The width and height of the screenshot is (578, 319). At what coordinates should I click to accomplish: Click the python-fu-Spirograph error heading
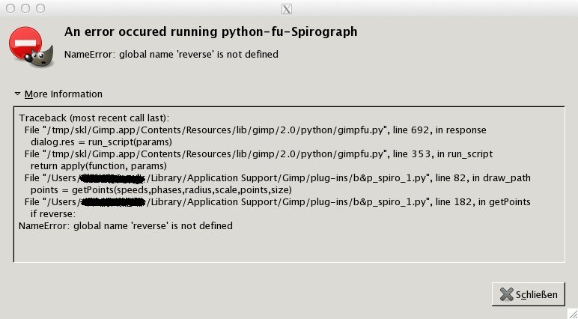pyautogui.click(x=210, y=32)
